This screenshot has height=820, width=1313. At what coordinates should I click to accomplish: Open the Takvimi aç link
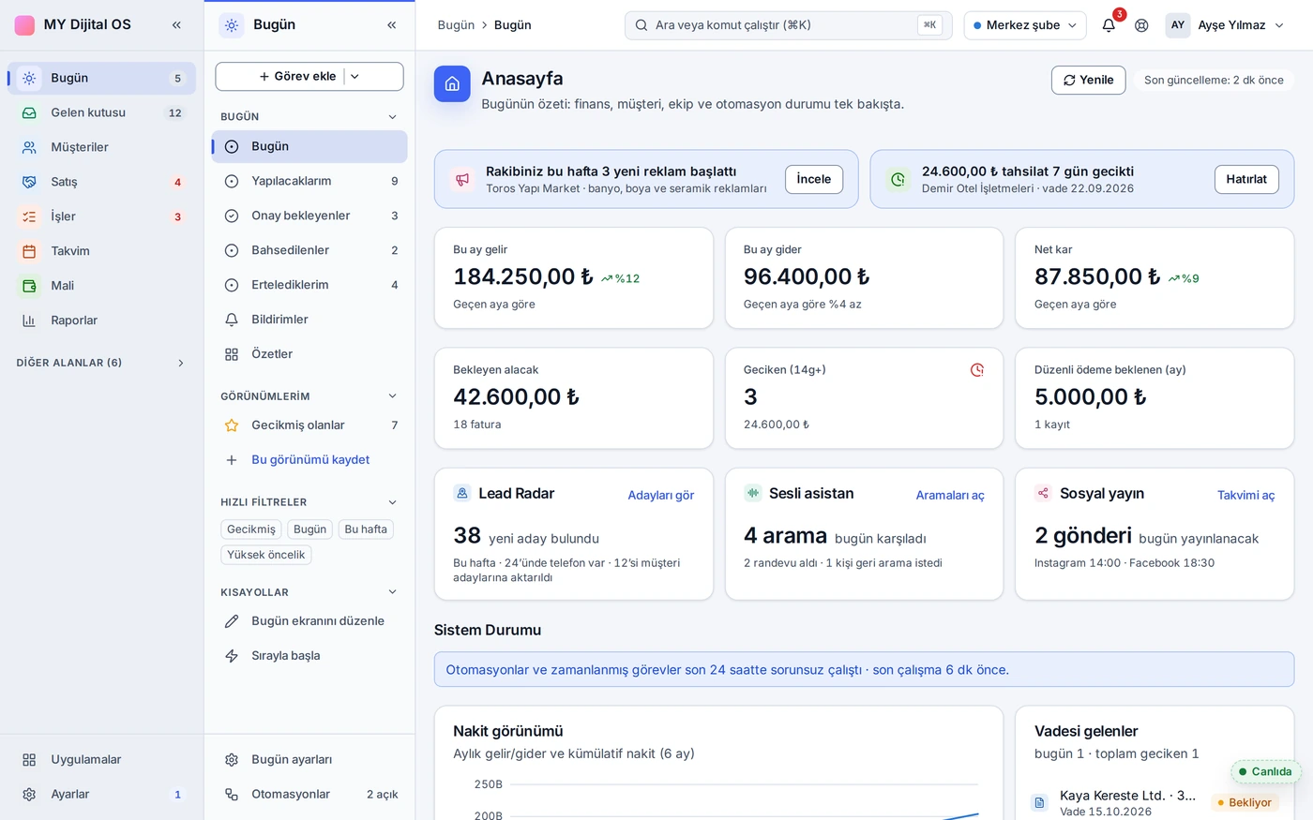[1246, 495]
